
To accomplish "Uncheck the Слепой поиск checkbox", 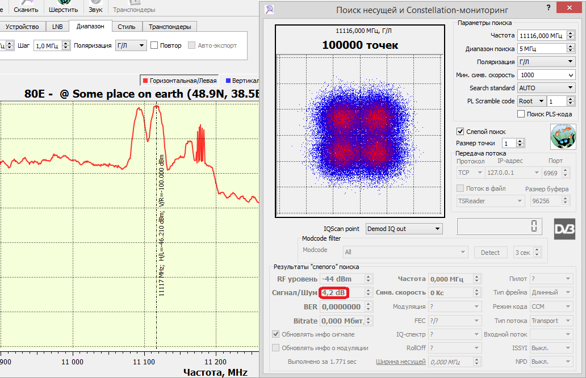I will click(x=461, y=132).
